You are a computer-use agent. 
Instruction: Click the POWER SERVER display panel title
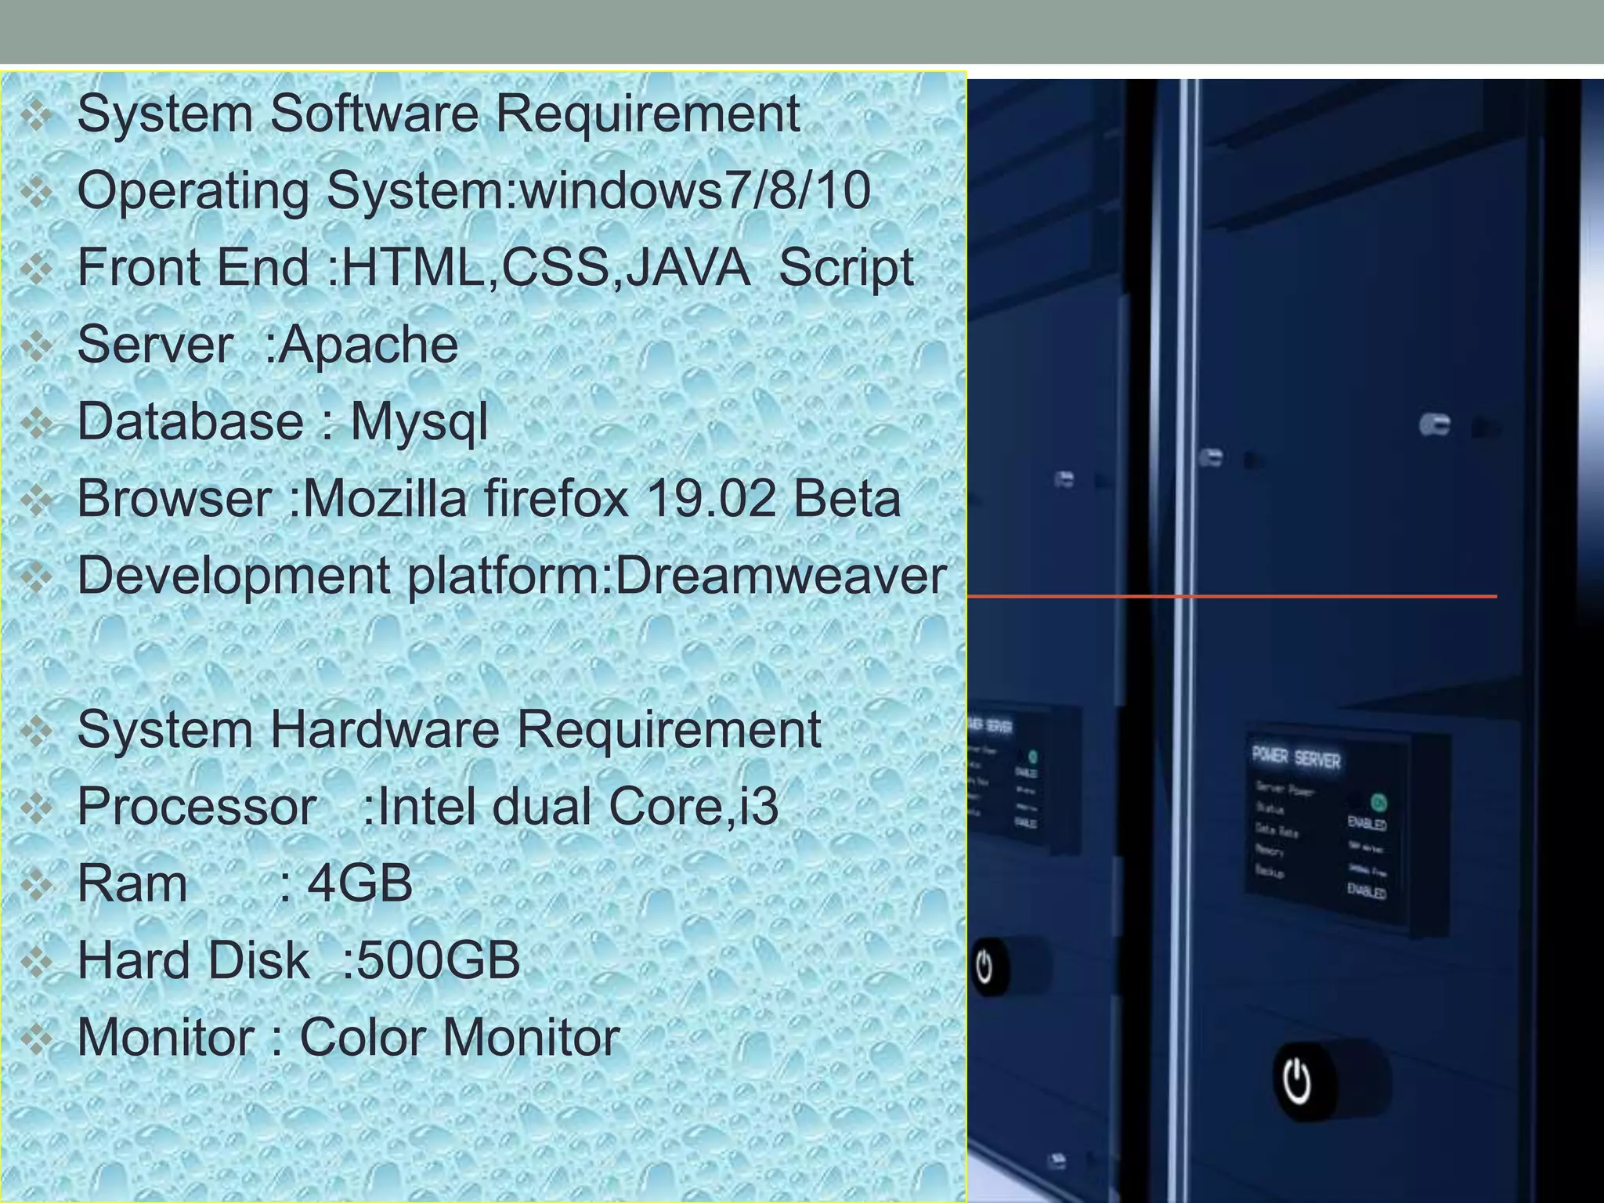tap(1295, 757)
